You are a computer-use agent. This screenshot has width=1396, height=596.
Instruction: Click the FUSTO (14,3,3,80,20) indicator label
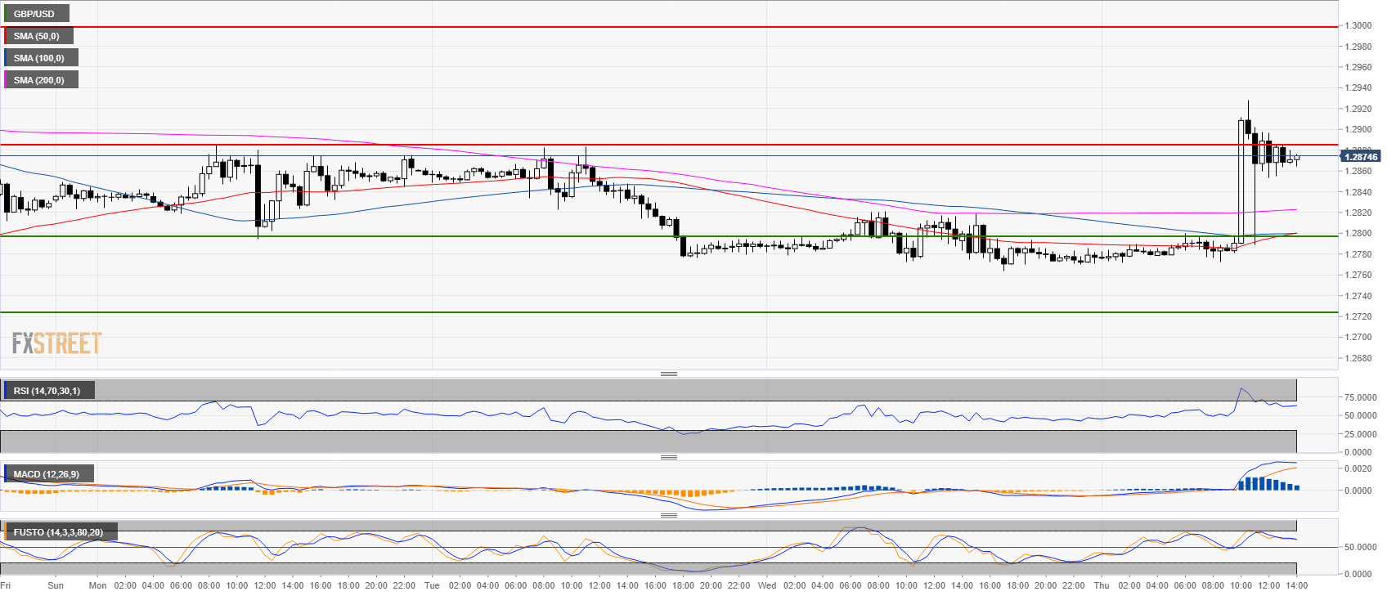[58, 532]
